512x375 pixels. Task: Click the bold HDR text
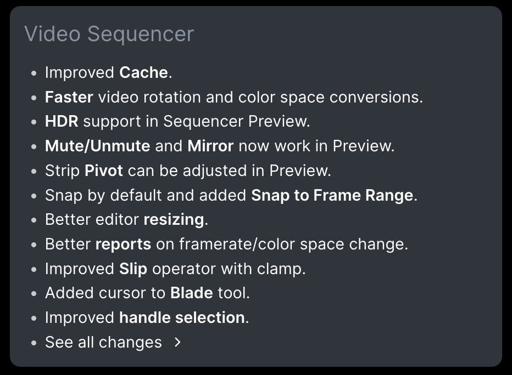pos(62,121)
